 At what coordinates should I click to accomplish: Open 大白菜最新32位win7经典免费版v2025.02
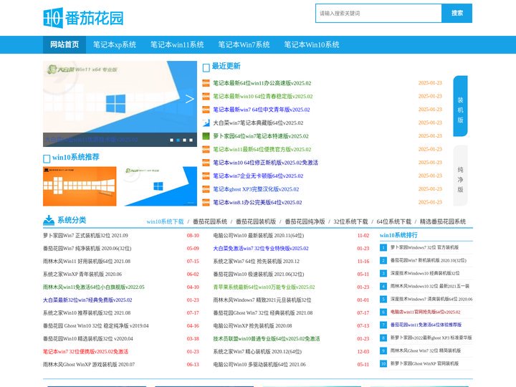87,300
